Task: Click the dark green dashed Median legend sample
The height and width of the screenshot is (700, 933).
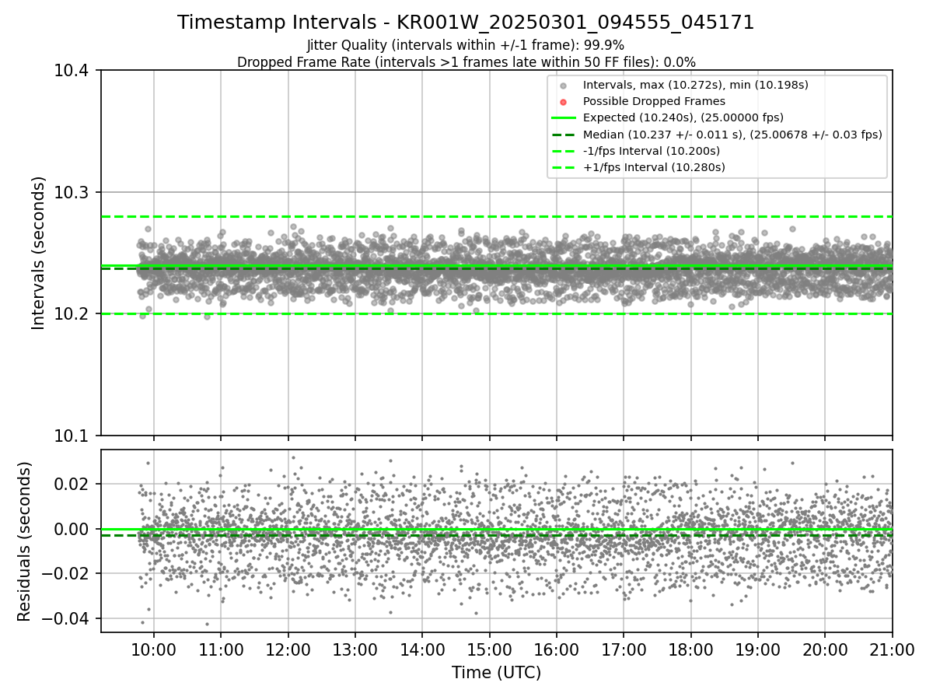Action: pyautogui.click(x=564, y=135)
